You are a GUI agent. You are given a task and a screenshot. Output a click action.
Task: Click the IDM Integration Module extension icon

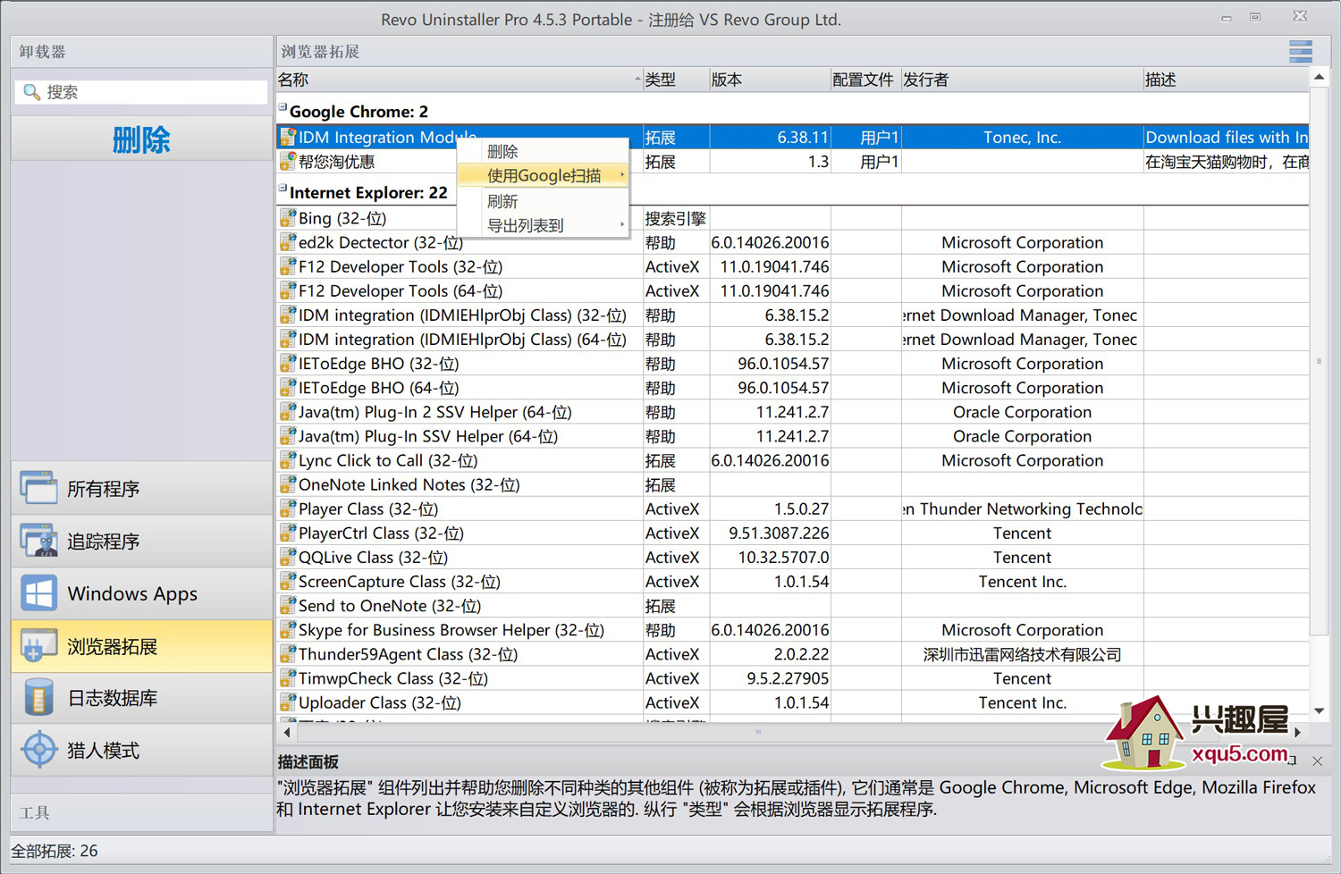287,137
